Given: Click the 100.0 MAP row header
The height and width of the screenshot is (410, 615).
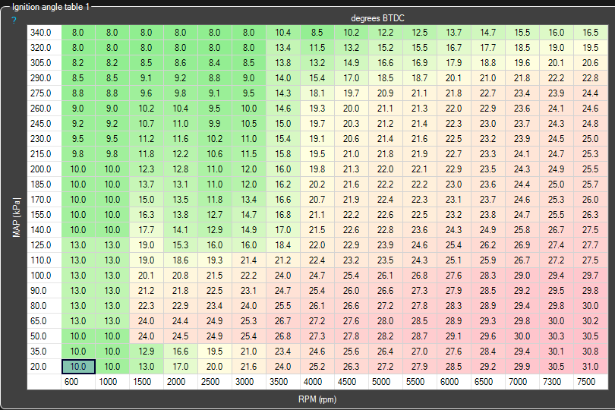Looking at the screenshot, I should point(42,275).
